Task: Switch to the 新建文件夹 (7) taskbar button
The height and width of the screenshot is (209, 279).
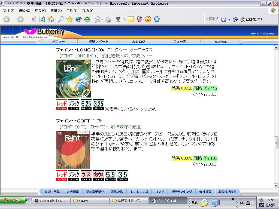Action: [x=129, y=201]
